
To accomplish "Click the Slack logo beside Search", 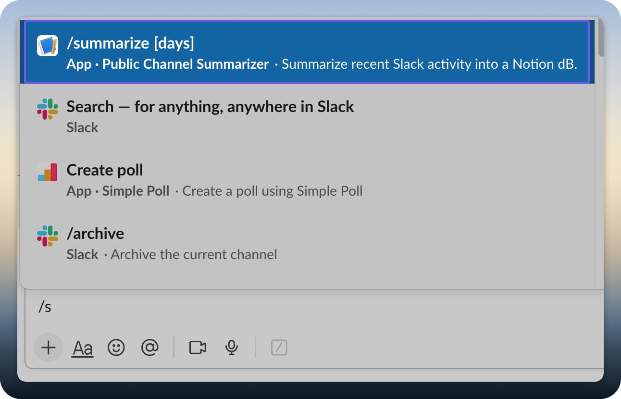I will click(48, 109).
